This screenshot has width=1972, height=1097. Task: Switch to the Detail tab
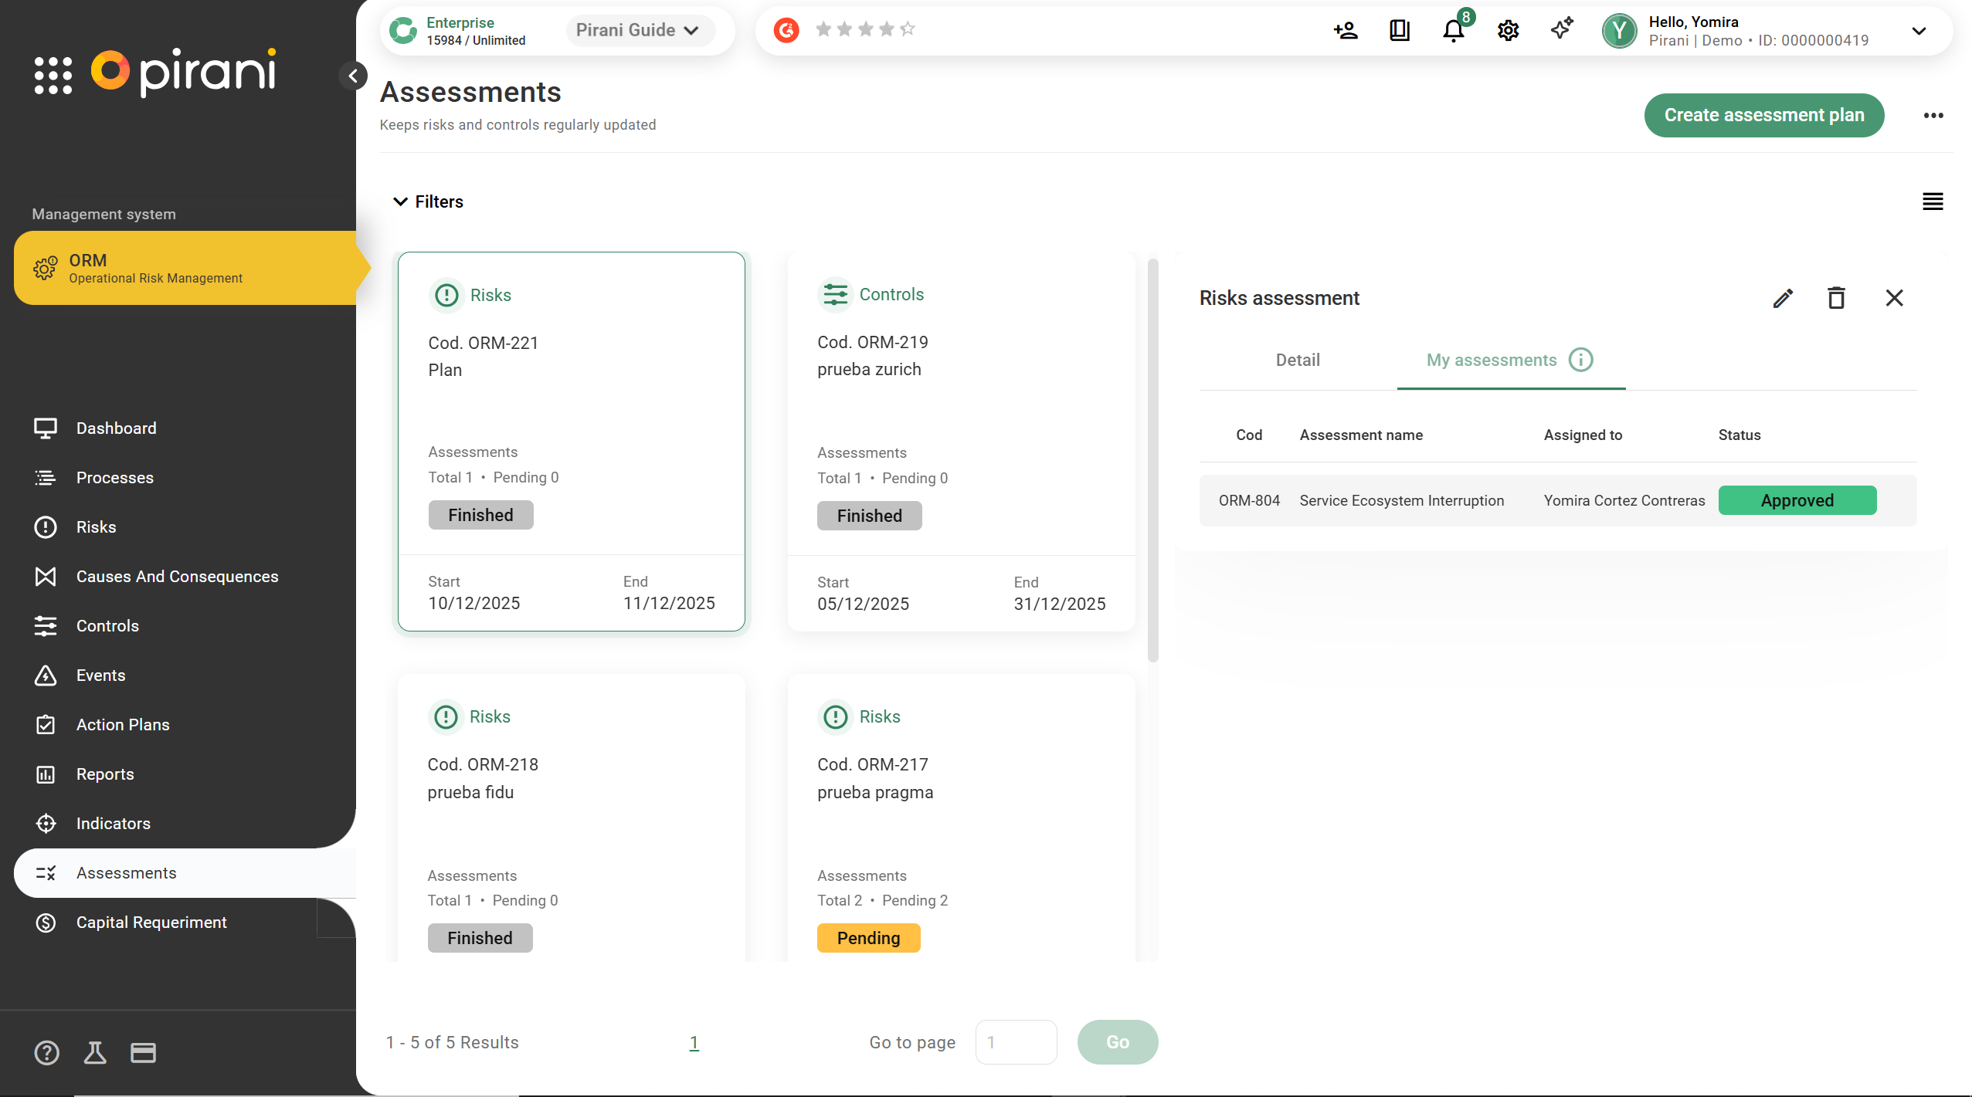(x=1297, y=360)
